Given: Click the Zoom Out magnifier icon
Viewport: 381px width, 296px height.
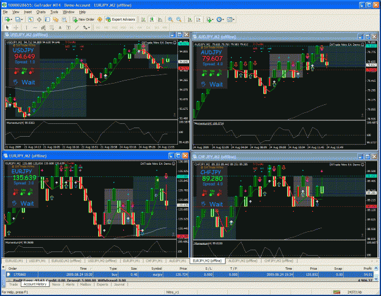Looking at the screenshot, I should 179,20.
